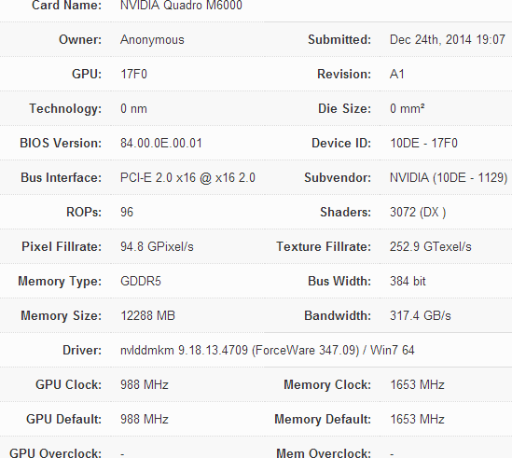The height and width of the screenshot is (458, 512).
Task: Select the Memory Size 12288 MB
Action: (x=147, y=315)
